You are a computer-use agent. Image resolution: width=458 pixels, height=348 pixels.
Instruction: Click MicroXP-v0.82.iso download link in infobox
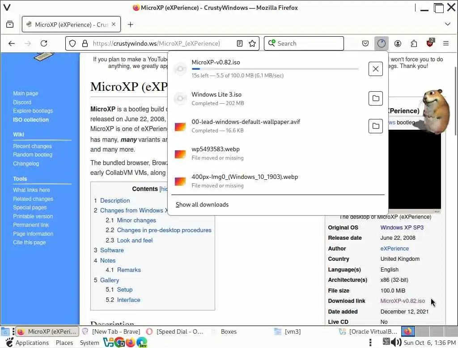pyautogui.click(x=403, y=301)
